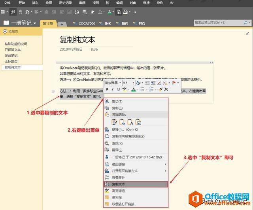
Task: Open the bullet style dropdown arrow
Action: (147, 89)
